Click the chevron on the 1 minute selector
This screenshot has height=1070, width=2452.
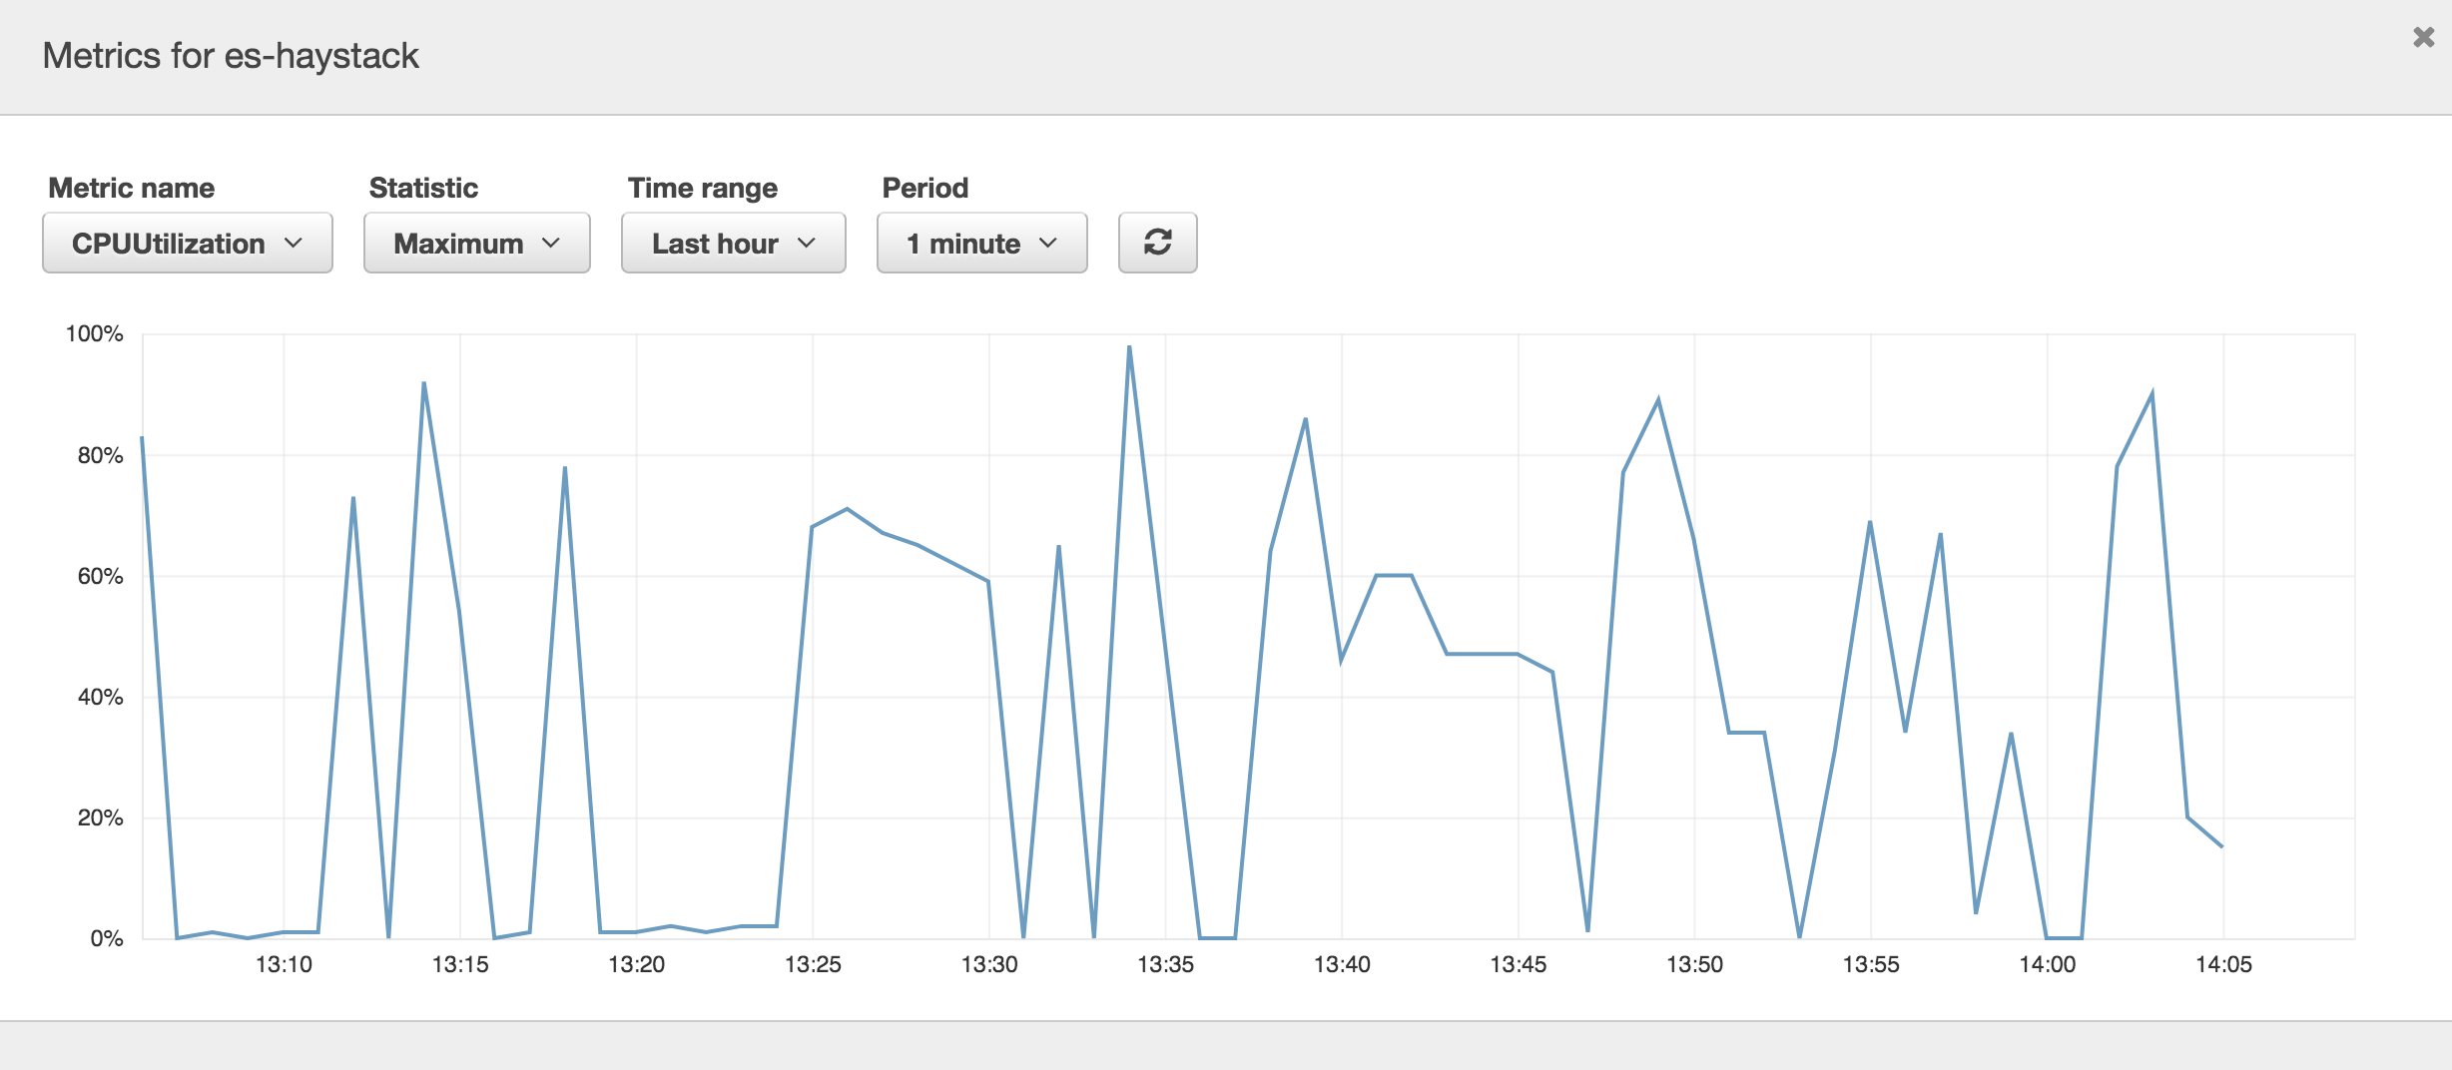tap(1048, 243)
